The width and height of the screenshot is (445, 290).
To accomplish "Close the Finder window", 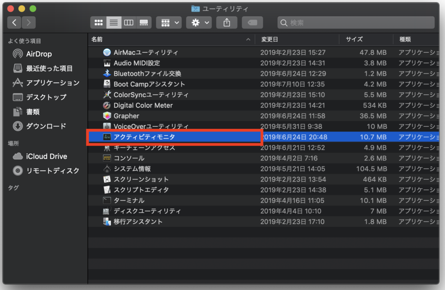I will pos(11,9).
